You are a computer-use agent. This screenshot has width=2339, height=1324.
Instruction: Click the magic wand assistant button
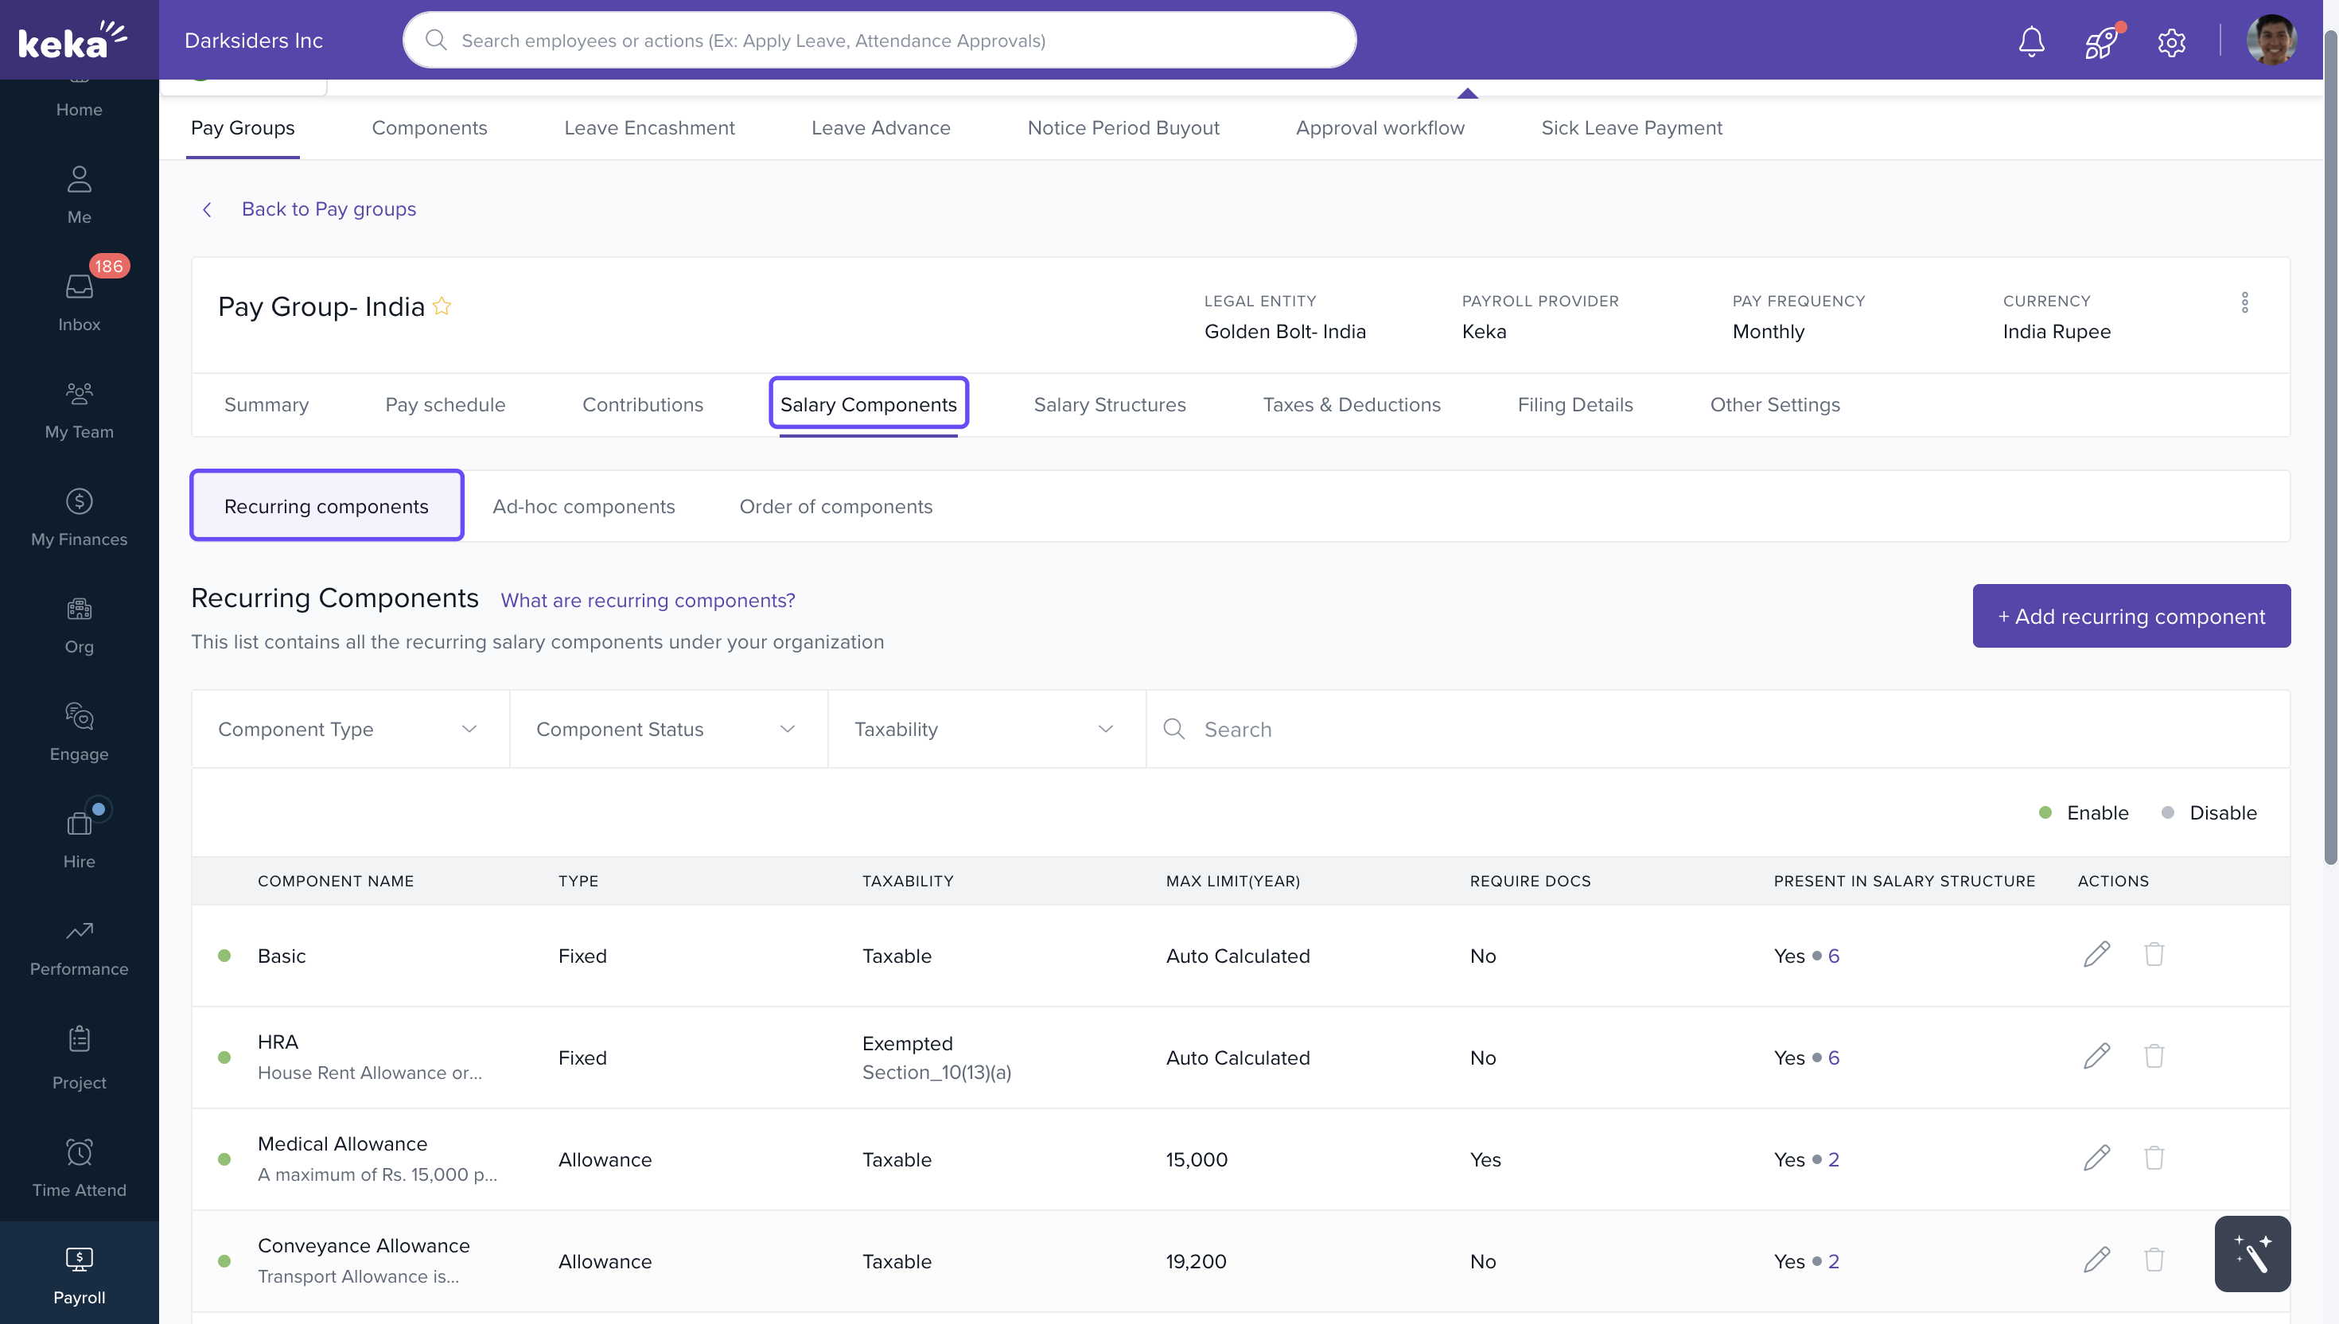click(2251, 1254)
